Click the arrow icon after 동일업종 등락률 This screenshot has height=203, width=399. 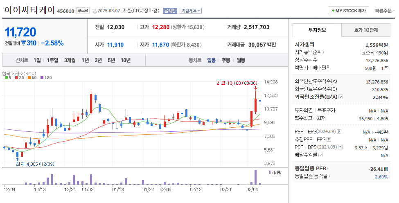[329, 176]
